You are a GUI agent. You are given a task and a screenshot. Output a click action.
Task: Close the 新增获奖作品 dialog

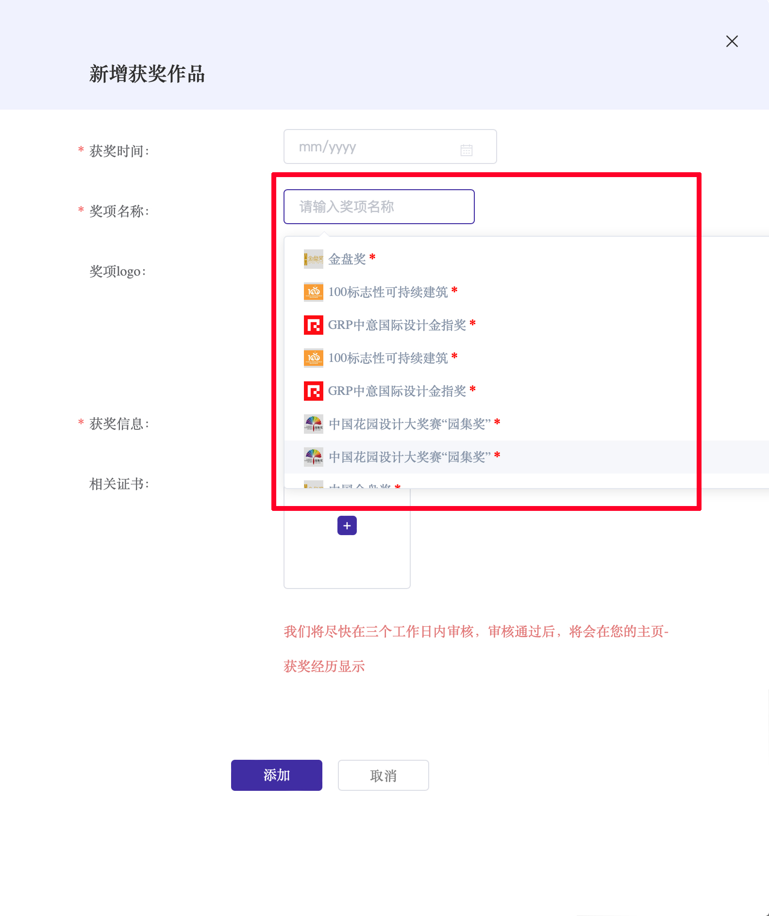(732, 41)
